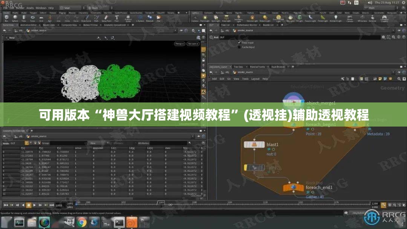Switch to the Performance Monitor tab
The width and height of the screenshot is (407, 229).
tap(247, 25)
